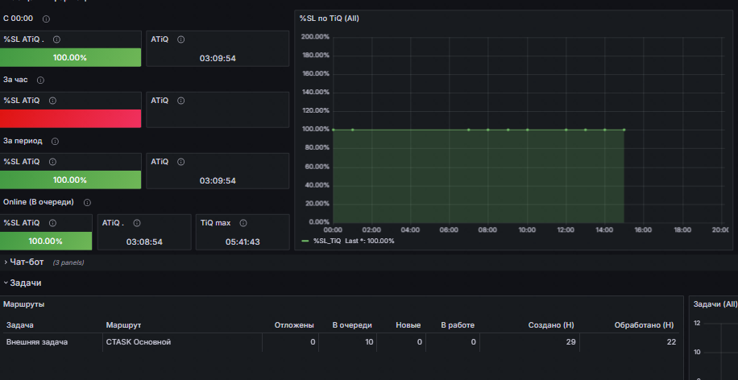Click info icon on %SL ATiQ panel under Online
738x380 pixels.
tap(52, 223)
